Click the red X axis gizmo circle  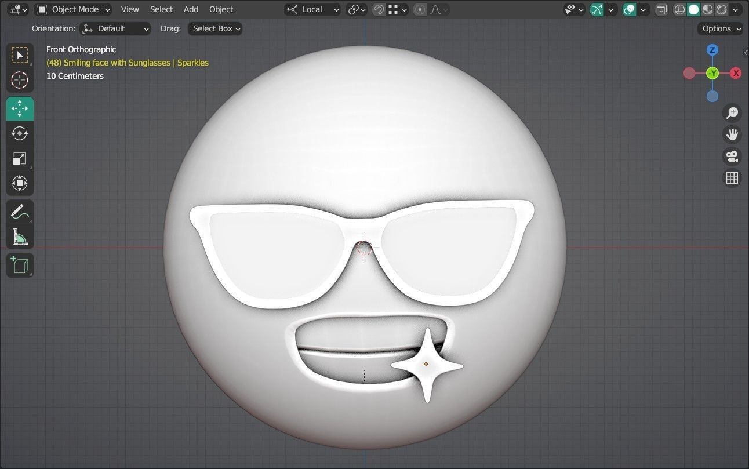tap(736, 73)
